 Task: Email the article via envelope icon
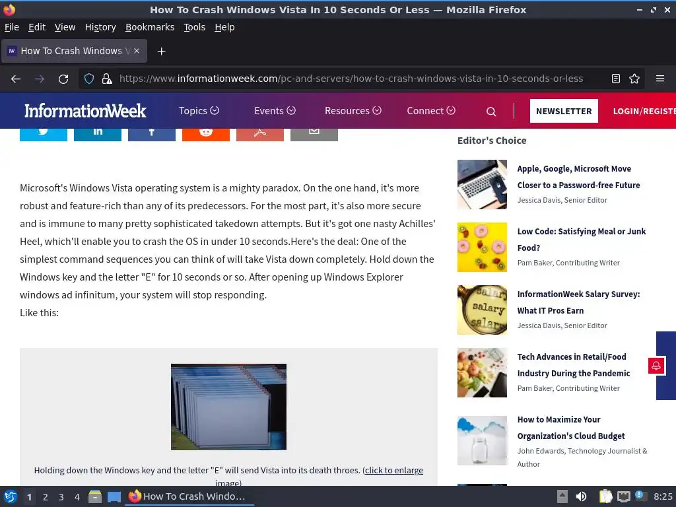tap(314, 135)
